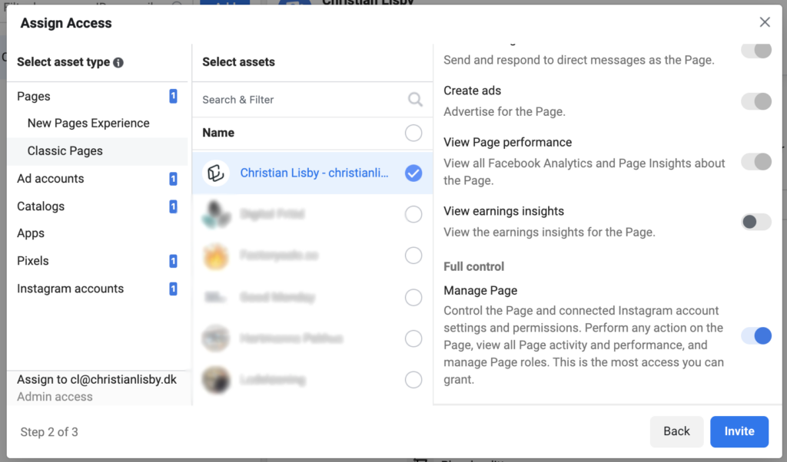Disable the Manage Page switch

[756, 335]
